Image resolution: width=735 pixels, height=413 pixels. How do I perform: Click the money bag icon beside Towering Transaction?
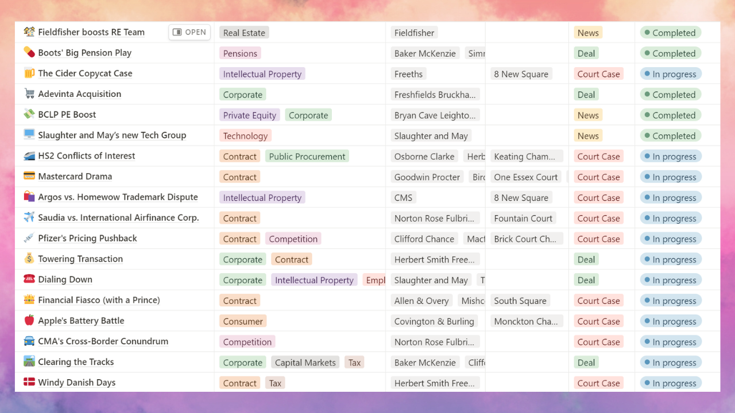[29, 259]
